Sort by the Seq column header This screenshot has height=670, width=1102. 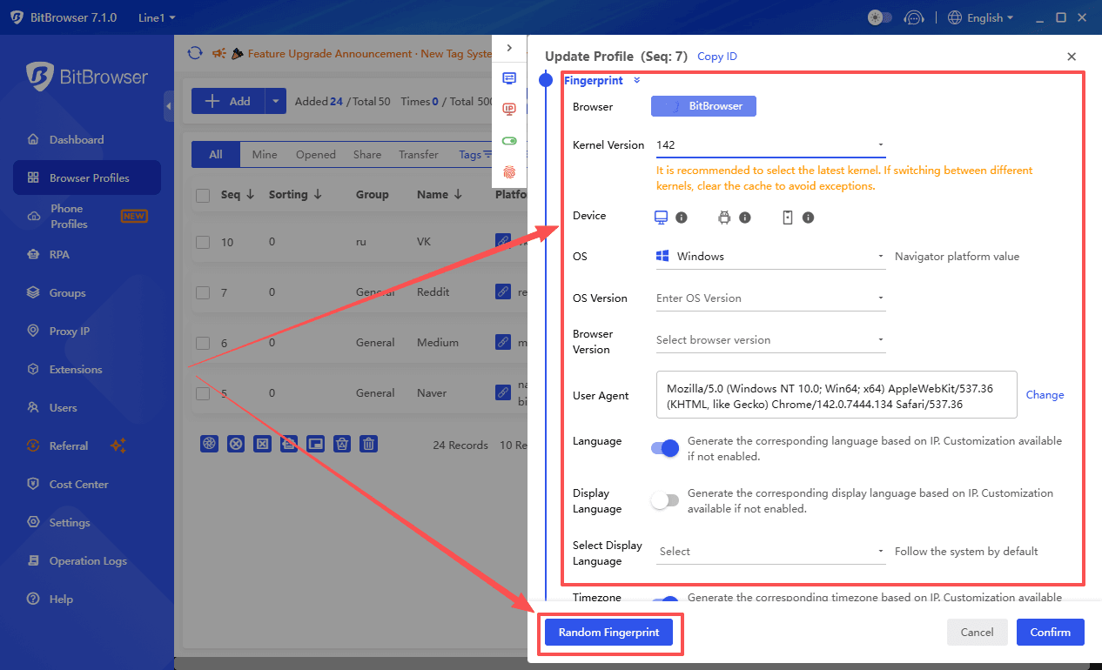[x=238, y=195]
